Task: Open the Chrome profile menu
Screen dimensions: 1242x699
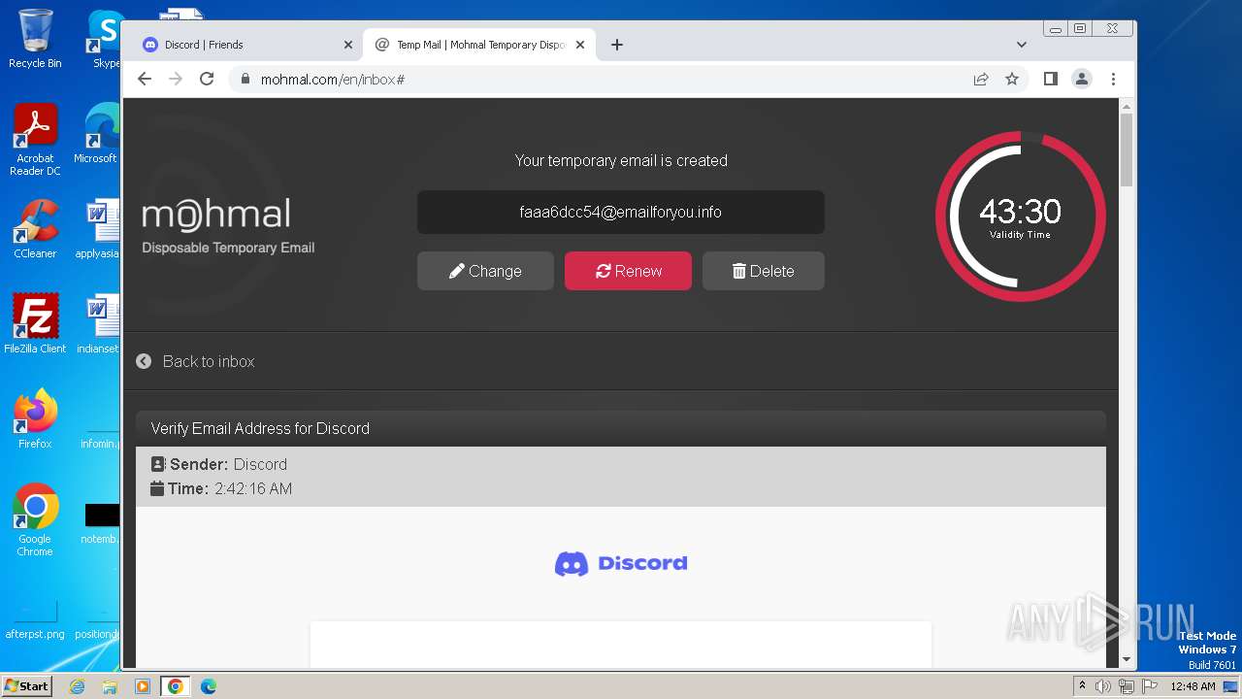Action: coord(1082,80)
